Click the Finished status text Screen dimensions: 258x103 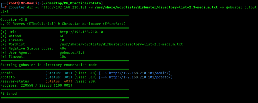(x=9, y=94)
